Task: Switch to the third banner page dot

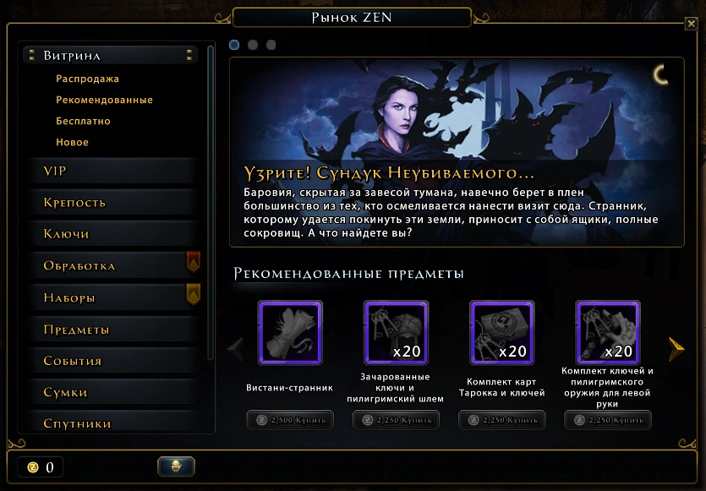Action: 271,45
